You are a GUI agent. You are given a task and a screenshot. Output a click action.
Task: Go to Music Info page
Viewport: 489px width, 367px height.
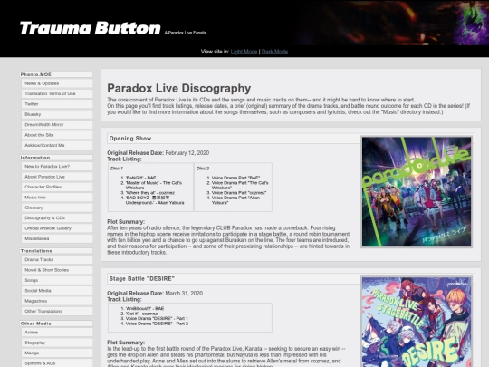(x=57, y=198)
